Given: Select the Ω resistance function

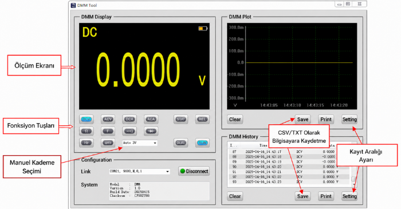Looking at the screenshot, I should click(x=86, y=131).
